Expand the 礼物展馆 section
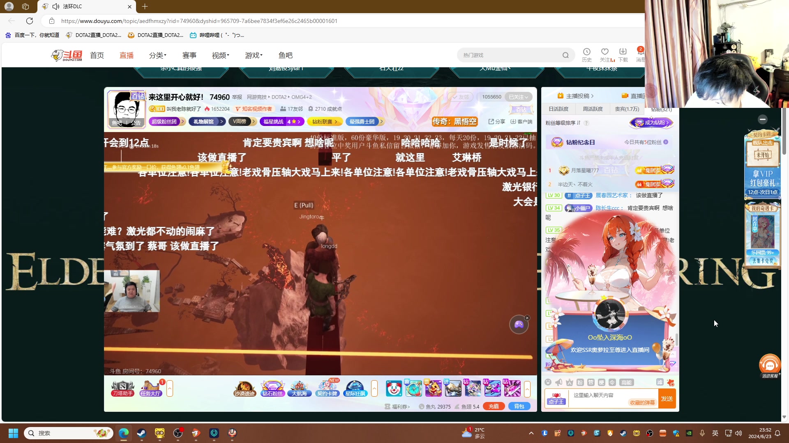This screenshot has width=789, height=443. pos(207,121)
